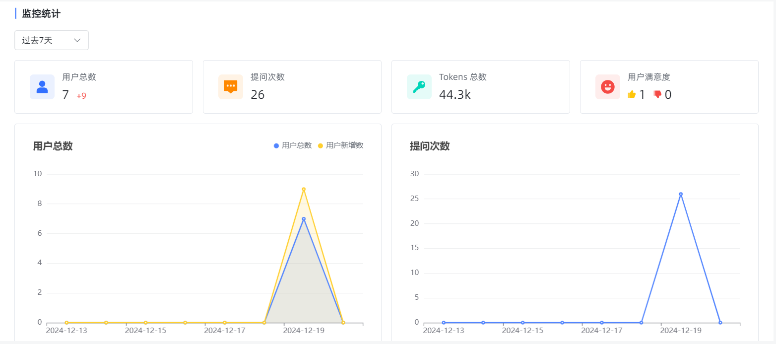Image resolution: width=776 pixels, height=344 pixels.
Task: Click 2024-12-19 on the 提问次数 chart axis
Action: [x=681, y=330]
